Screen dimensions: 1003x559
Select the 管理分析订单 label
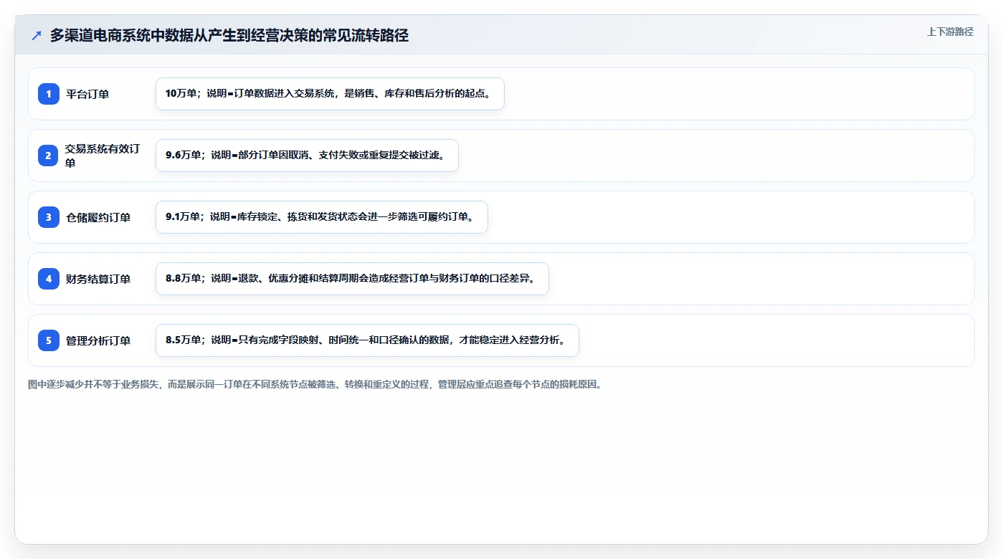(98, 340)
